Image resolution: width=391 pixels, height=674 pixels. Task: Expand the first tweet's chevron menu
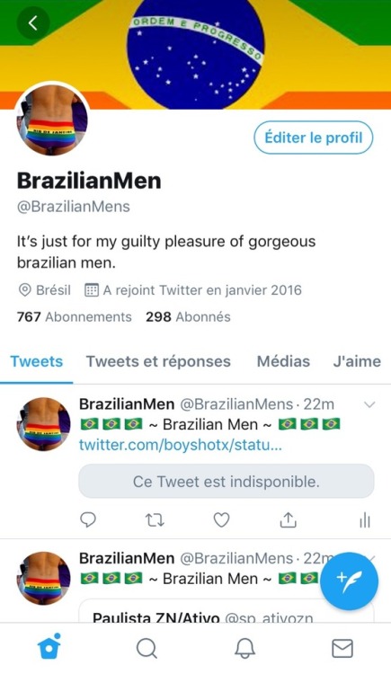[369, 404]
